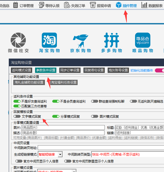Toggle 匹配第三方优惠卷
This screenshot has width=164, height=172.
pyautogui.click(x=17, y=106)
